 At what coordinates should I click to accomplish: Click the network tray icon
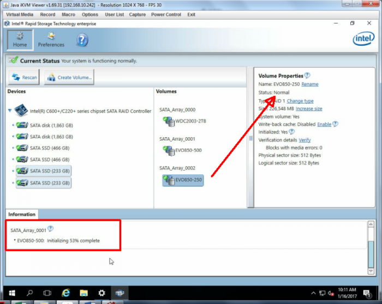[x=323, y=293]
